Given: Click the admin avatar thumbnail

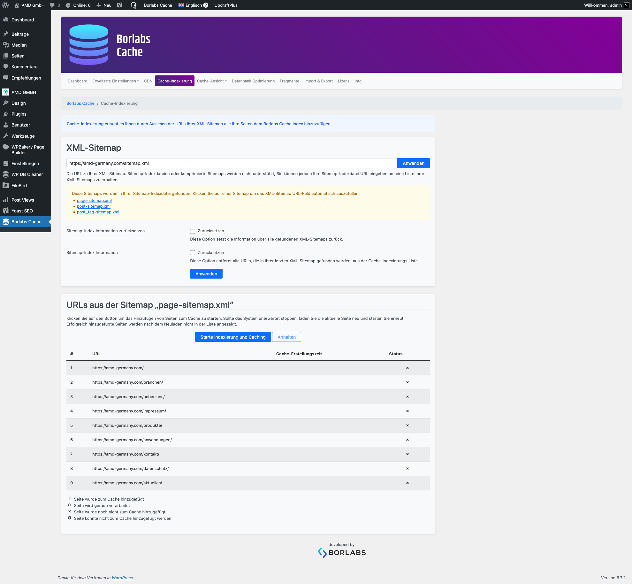Looking at the screenshot, I should (x=627, y=5).
